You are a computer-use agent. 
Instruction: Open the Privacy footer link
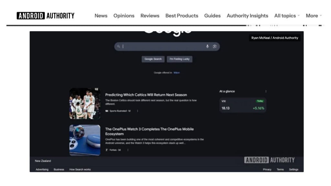pos(267,170)
